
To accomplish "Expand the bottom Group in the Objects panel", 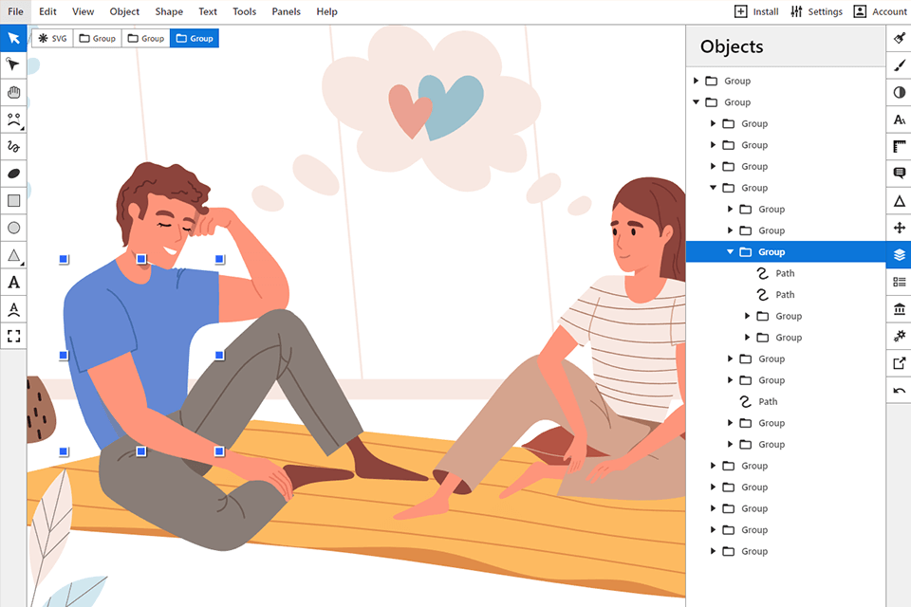I will 714,551.
